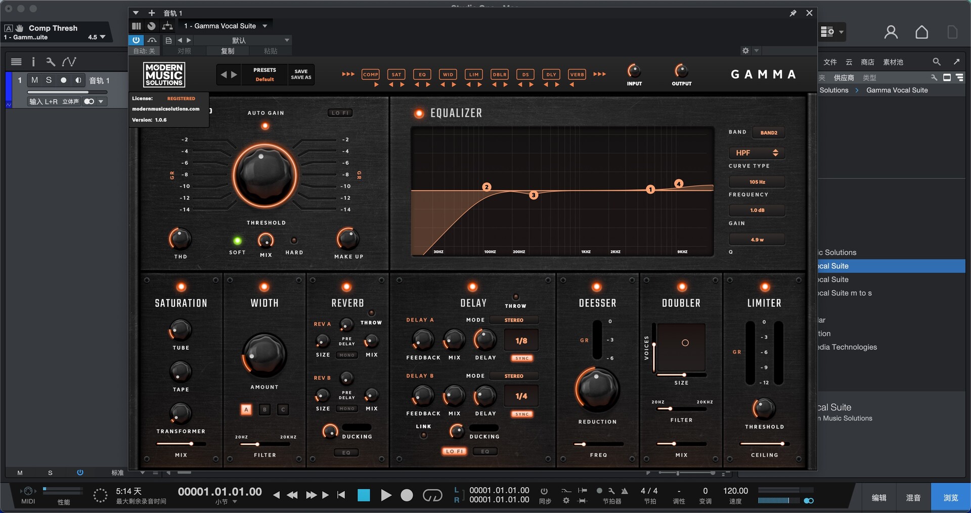Click the plugin pin icon in title bar
The height and width of the screenshot is (513, 971).
point(793,13)
